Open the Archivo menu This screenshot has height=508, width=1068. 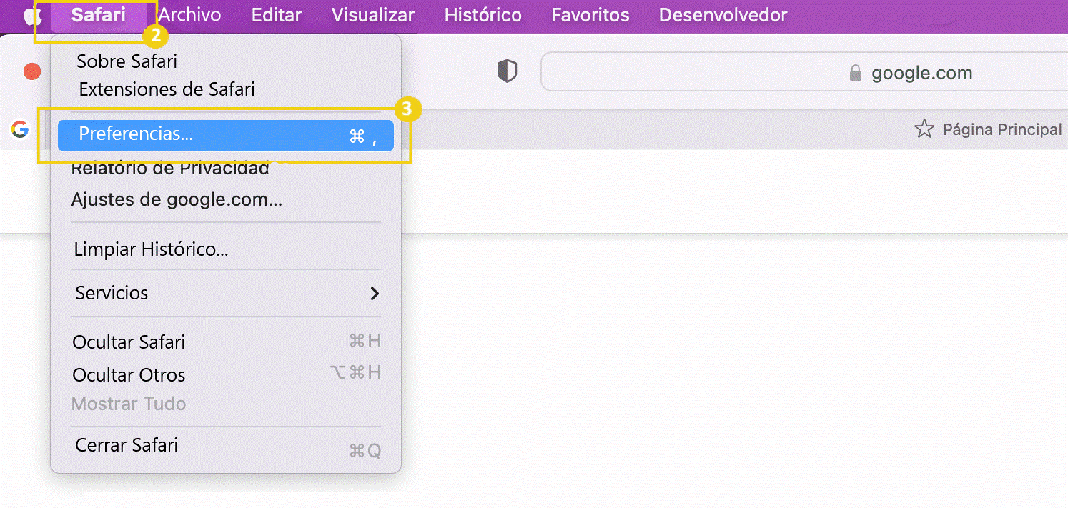point(189,15)
